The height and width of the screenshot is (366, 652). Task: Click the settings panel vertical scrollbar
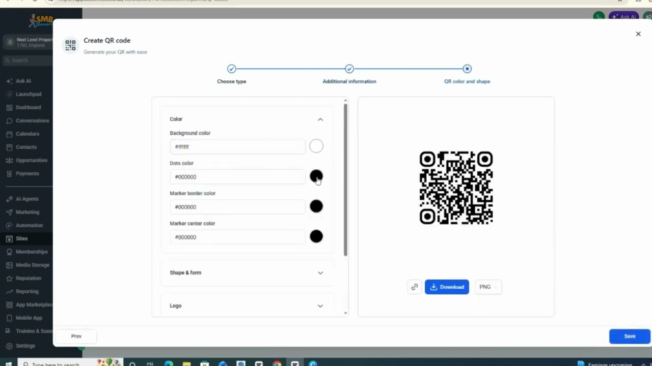345,180
